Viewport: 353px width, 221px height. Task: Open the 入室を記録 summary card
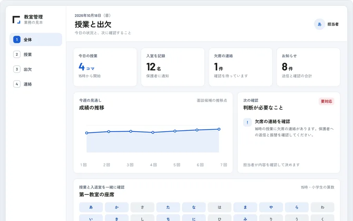(173, 67)
